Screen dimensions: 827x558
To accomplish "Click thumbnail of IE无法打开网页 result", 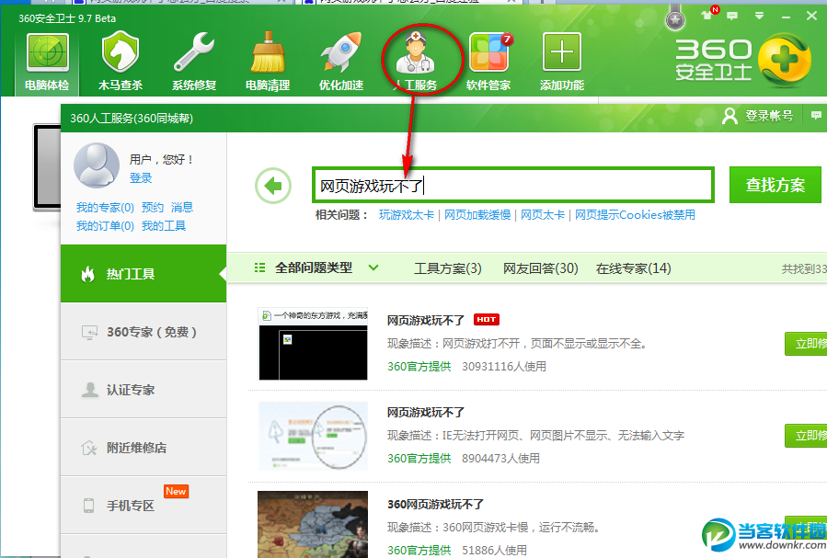I will (313, 436).
